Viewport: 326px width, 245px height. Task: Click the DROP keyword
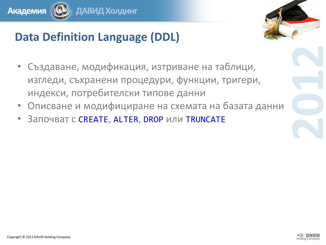[x=153, y=119]
